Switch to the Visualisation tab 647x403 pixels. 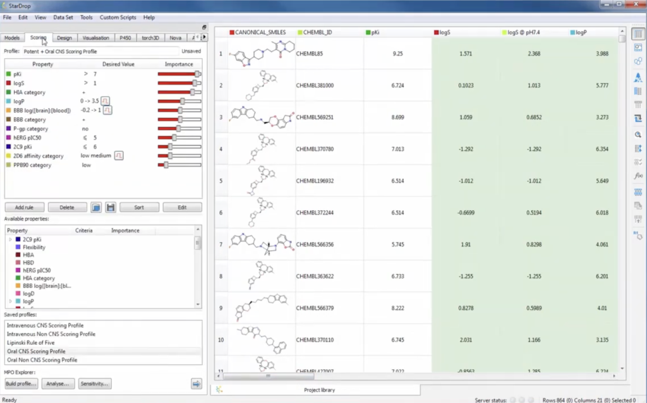pyautogui.click(x=96, y=38)
